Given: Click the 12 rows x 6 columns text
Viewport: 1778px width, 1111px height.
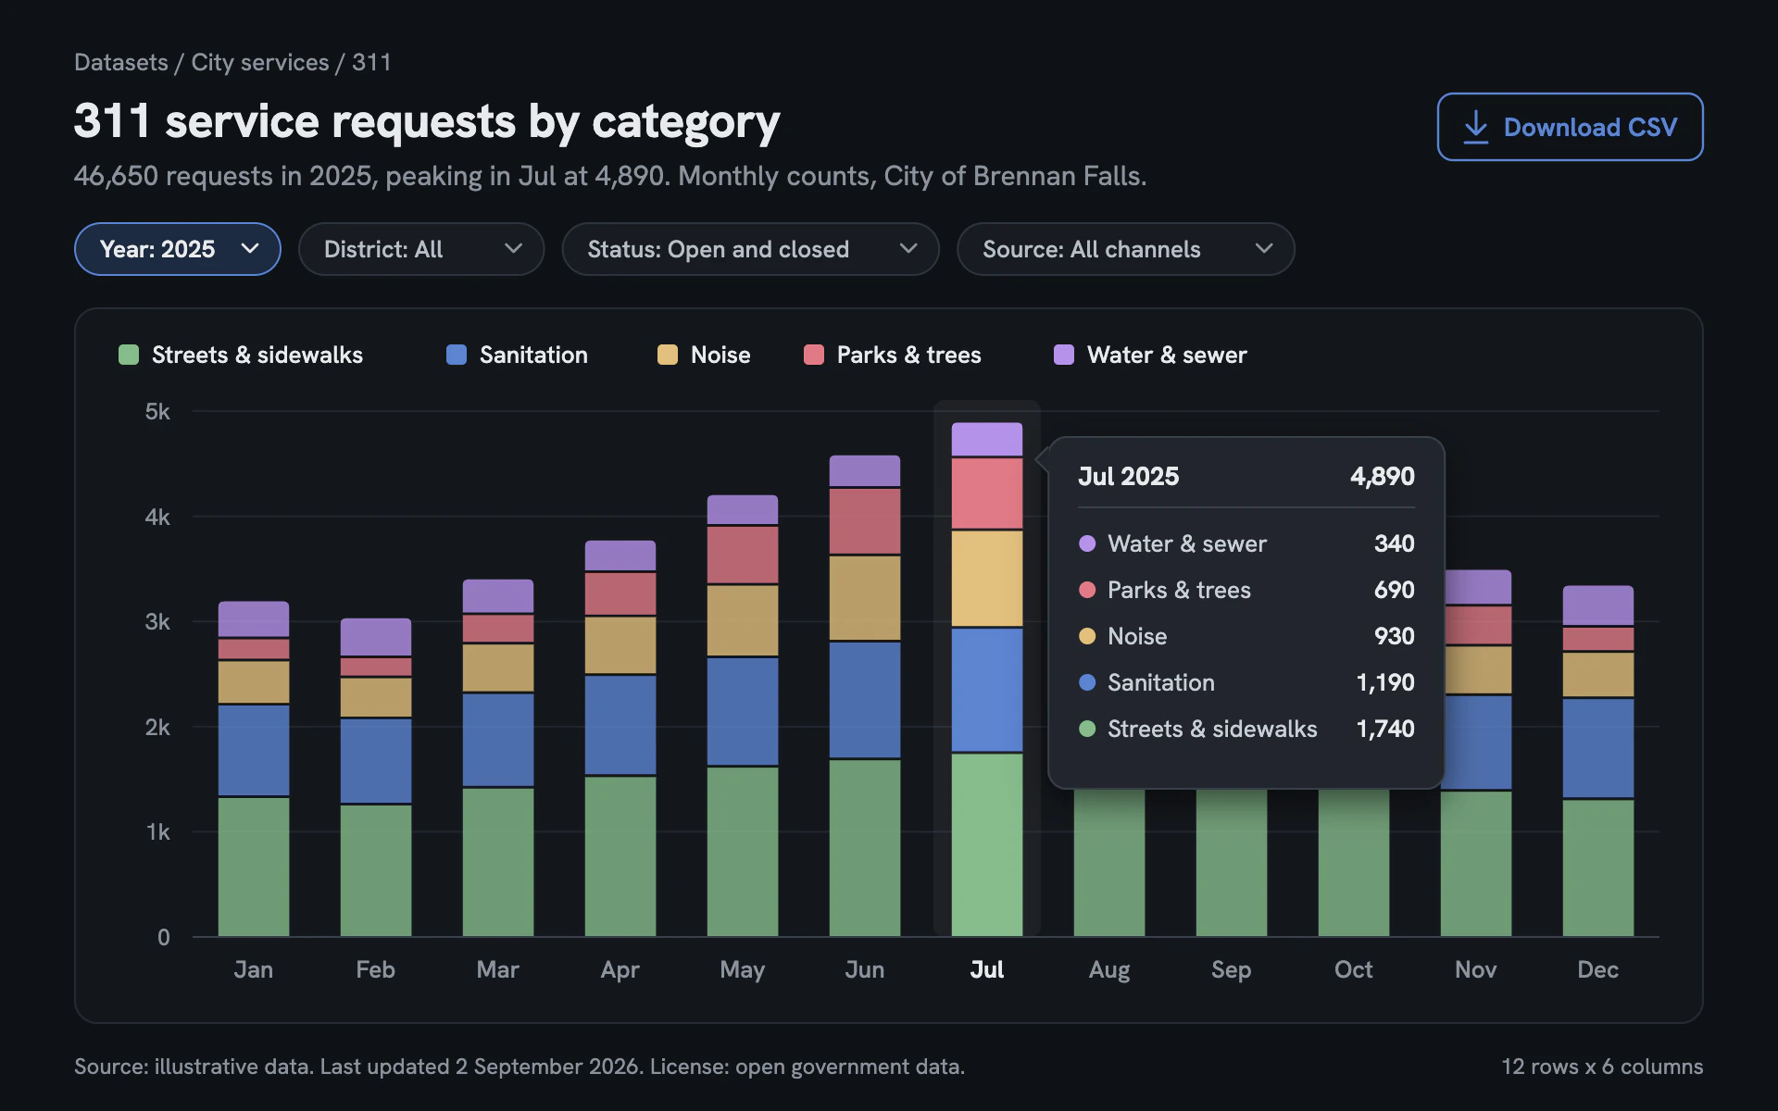Looking at the screenshot, I should coord(1602,1067).
